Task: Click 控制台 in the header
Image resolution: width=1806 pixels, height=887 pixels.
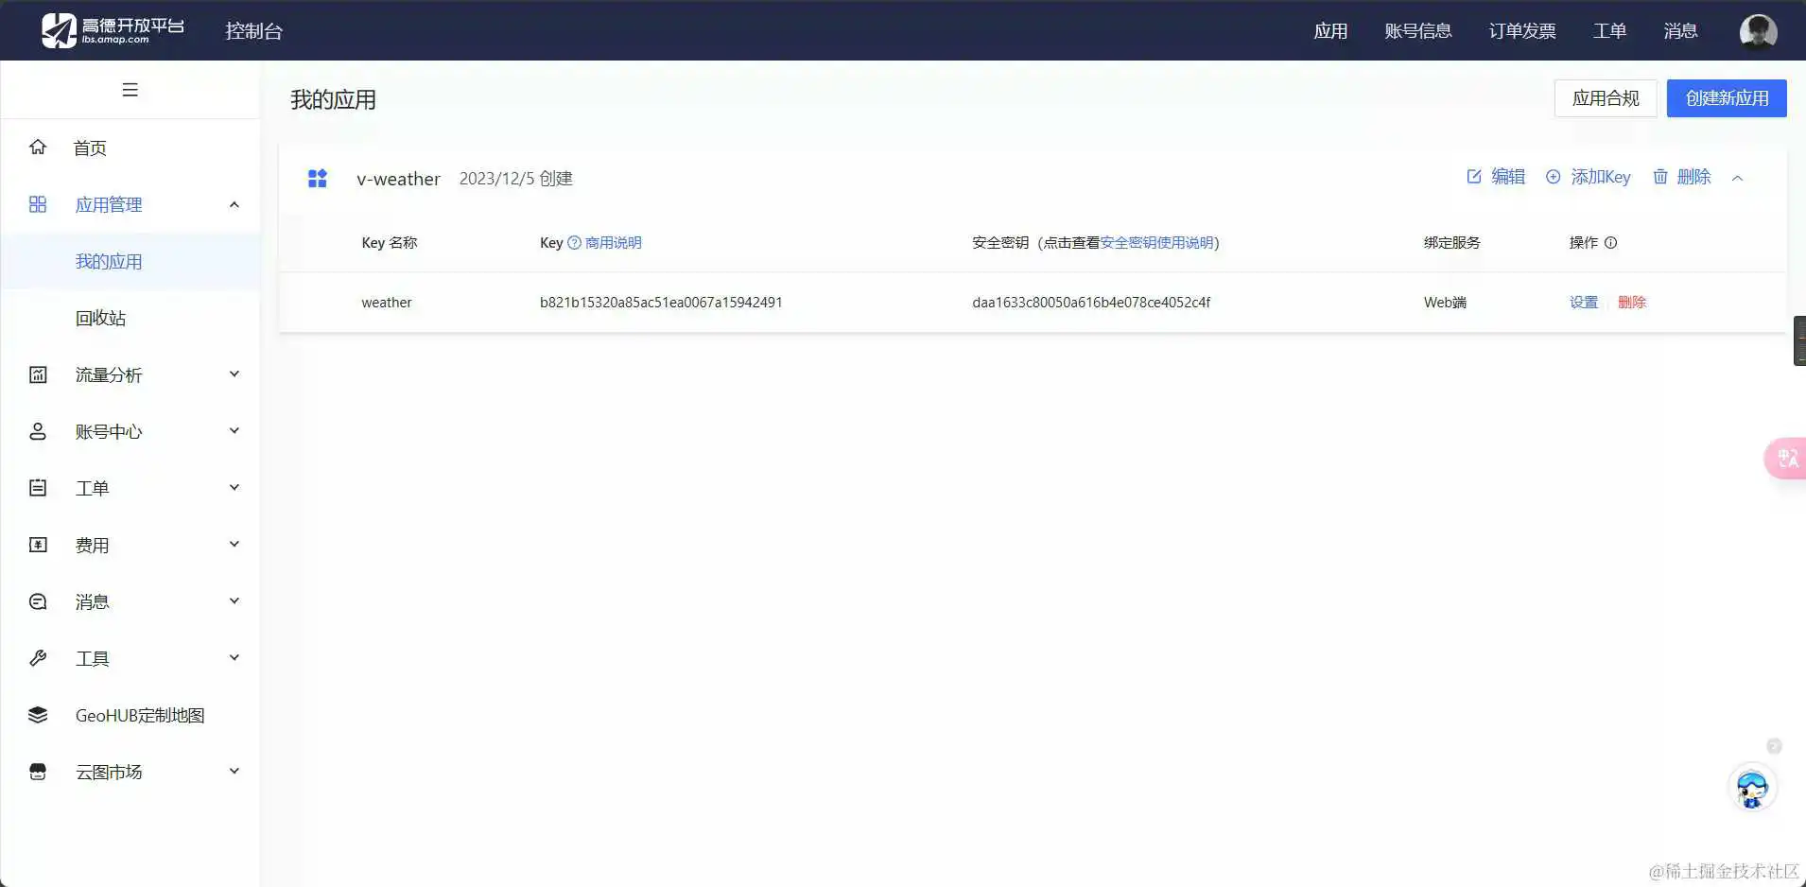Action: coord(253,31)
